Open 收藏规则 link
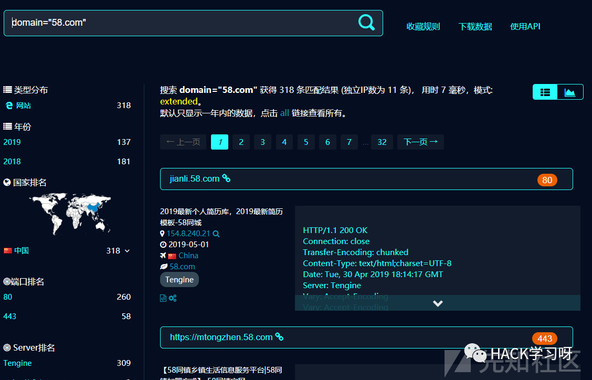The image size is (592, 380). tap(423, 26)
